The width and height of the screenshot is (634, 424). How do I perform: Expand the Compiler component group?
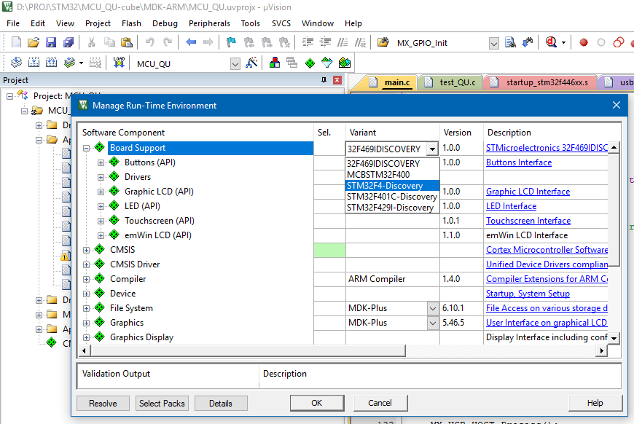(x=86, y=279)
